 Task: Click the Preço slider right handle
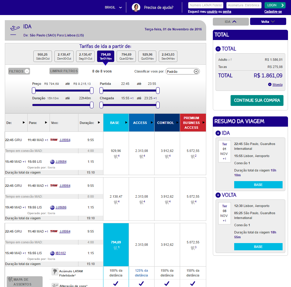click(x=92, y=91)
